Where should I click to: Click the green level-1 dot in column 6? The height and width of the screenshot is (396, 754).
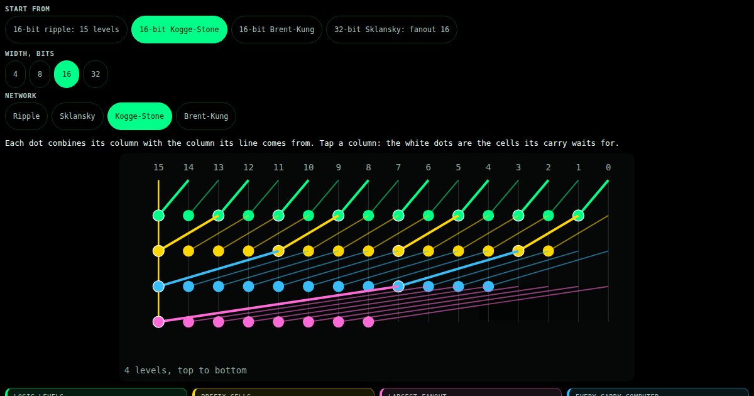429,216
